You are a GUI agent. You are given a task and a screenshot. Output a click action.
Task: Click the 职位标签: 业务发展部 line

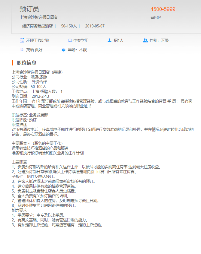[x=30, y=115]
